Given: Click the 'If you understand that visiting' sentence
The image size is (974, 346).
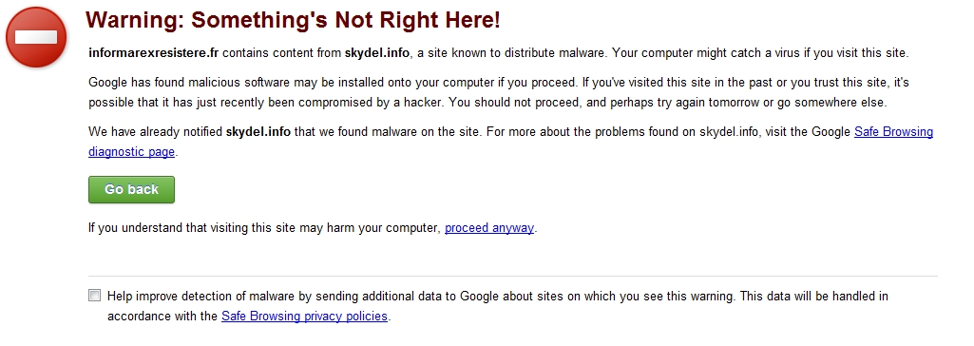Looking at the screenshot, I should click(x=313, y=228).
